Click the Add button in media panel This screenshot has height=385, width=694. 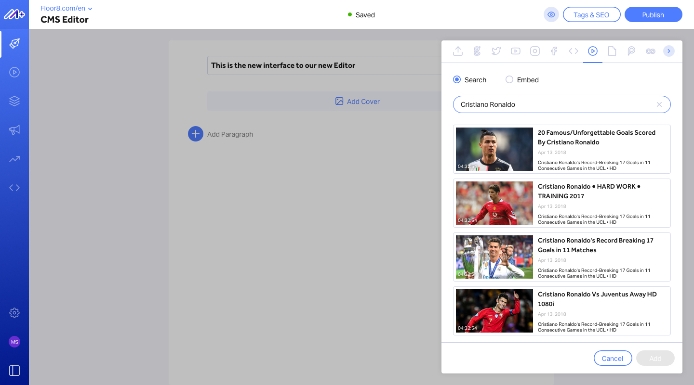point(655,358)
